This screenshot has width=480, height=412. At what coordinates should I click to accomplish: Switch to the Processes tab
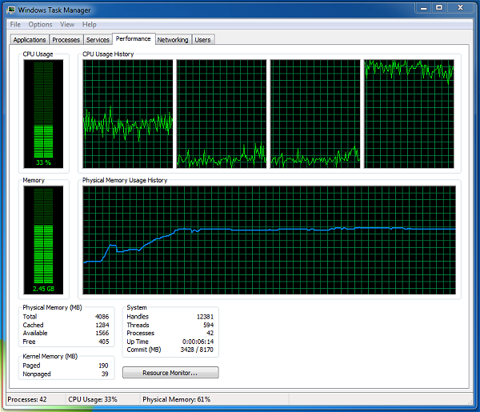click(66, 40)
